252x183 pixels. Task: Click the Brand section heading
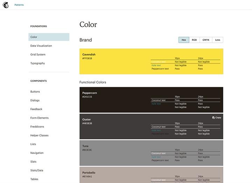(x=86, y=40)
